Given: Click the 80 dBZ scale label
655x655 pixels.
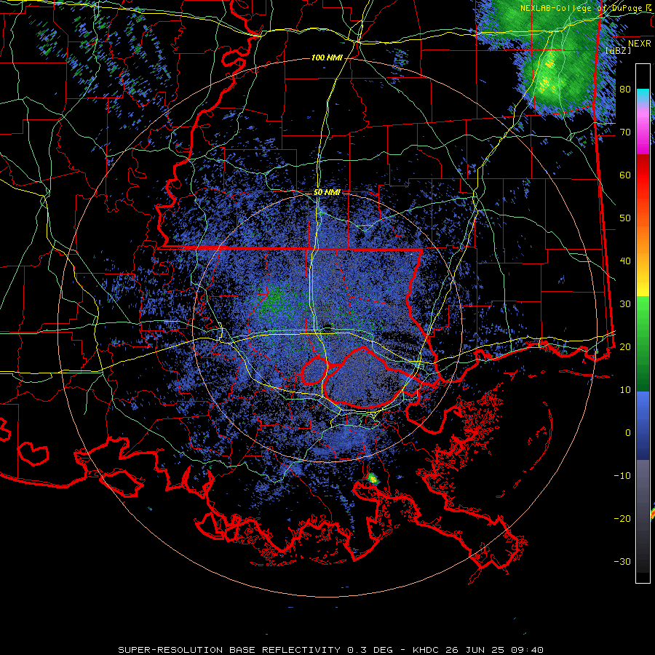Looking at the screenshot, I should 625,90.
